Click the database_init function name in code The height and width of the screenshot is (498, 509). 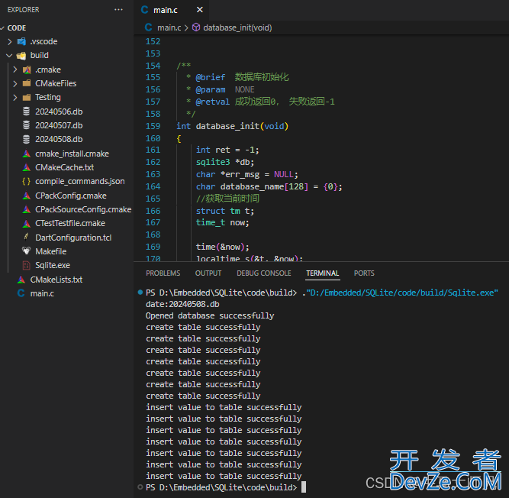point(227,126)
